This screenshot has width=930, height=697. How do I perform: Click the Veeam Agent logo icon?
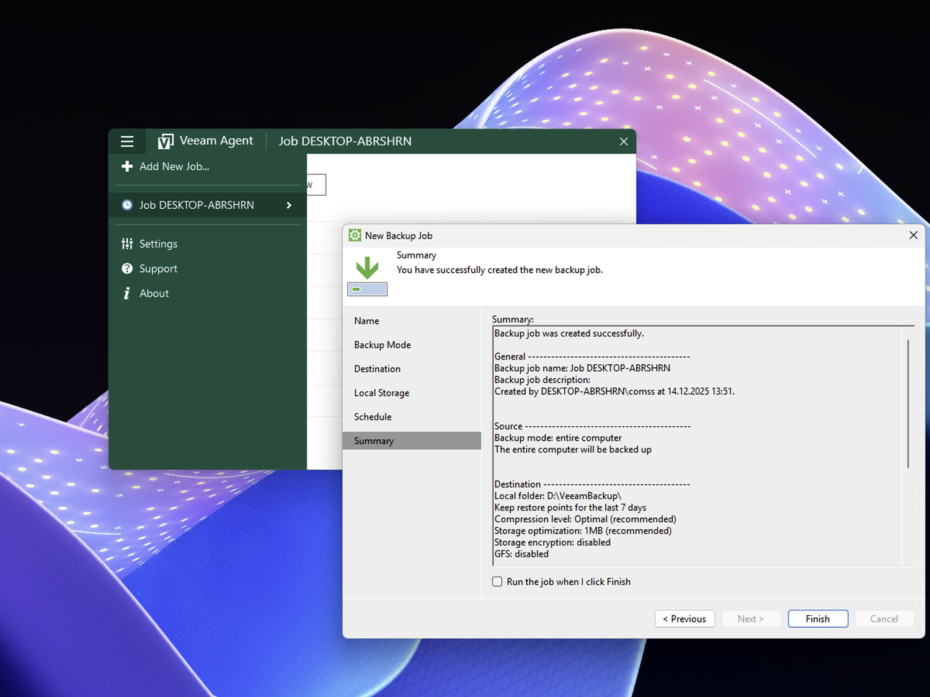pos(166,142)
